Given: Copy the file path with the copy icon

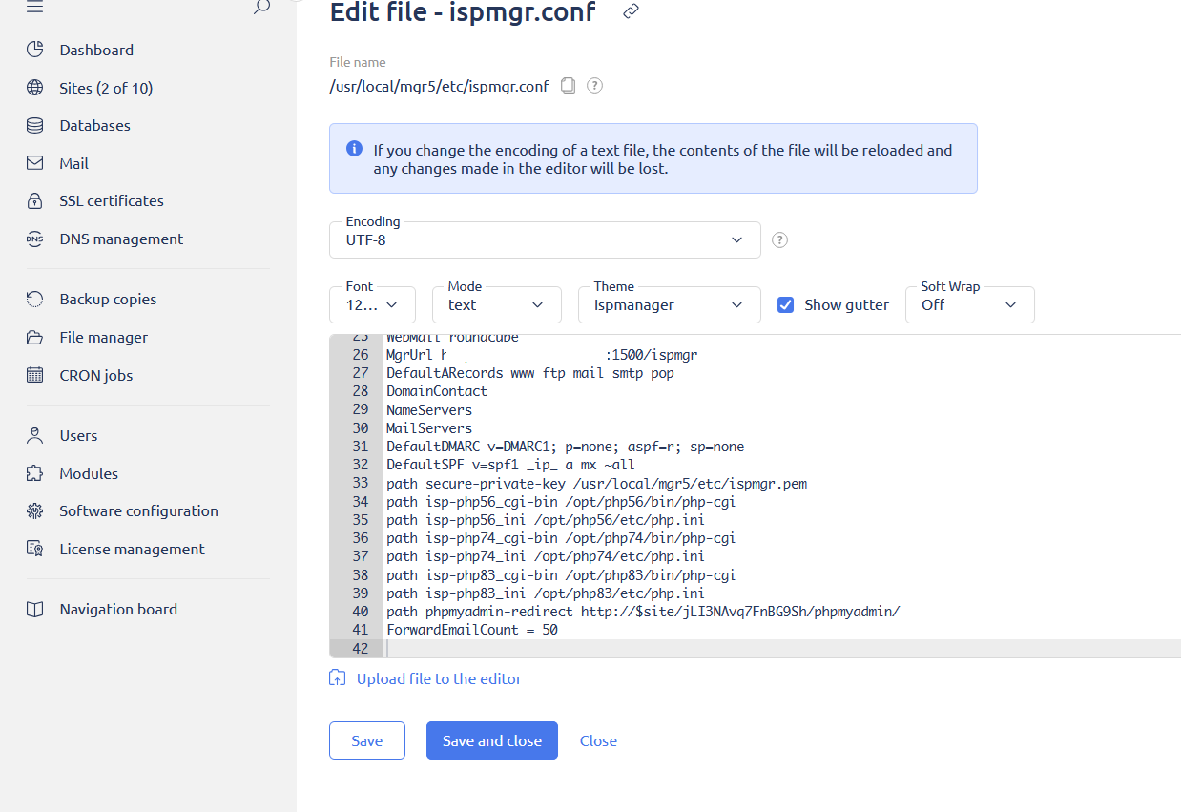Looking at the screenshot, I should (x=568, y=86).
